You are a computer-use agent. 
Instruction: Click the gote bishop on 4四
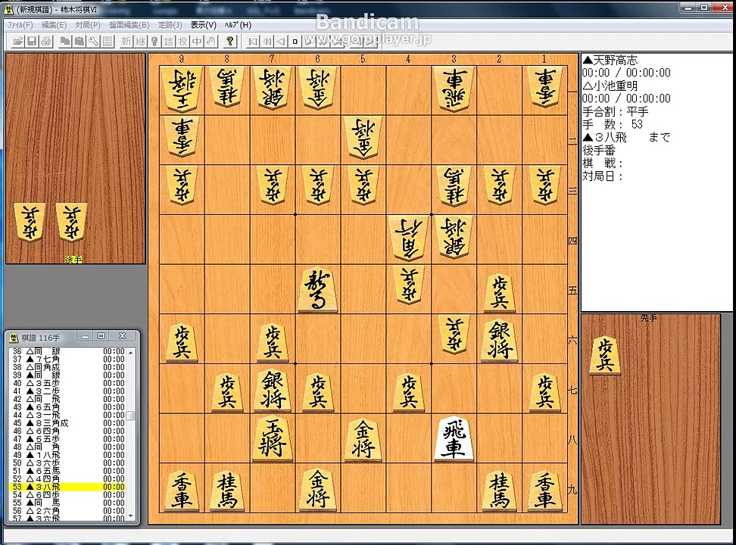(408, 239)
